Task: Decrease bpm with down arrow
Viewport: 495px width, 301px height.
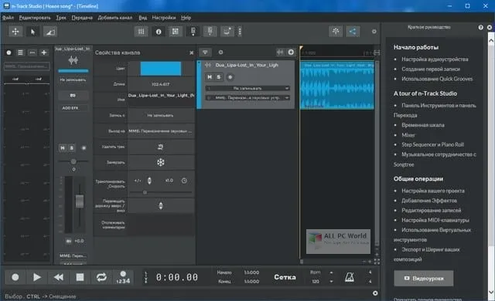Action: coord(331,282)
